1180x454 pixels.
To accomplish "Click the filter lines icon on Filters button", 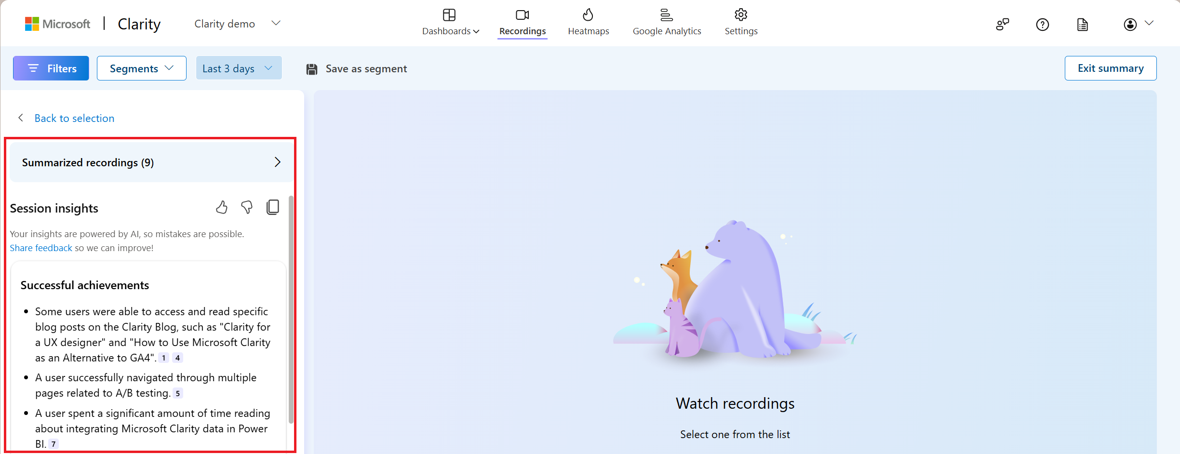I will pyautogui.click(x=33, y=68).
